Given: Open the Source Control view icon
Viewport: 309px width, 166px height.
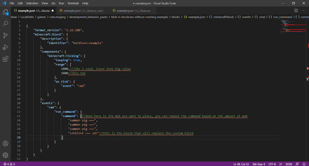Looking at the screenshot, I should tap(5, 35).
